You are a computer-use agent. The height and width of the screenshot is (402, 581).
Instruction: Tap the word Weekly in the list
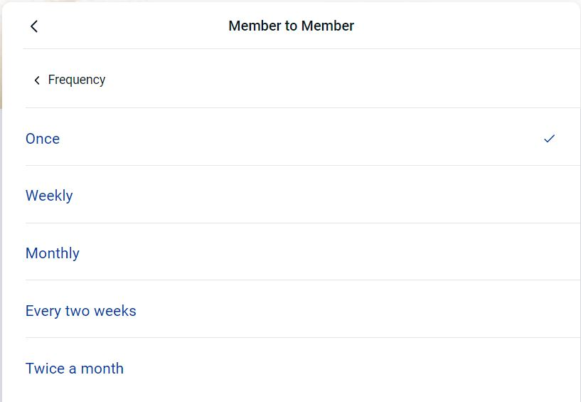(x=49, y=196)
